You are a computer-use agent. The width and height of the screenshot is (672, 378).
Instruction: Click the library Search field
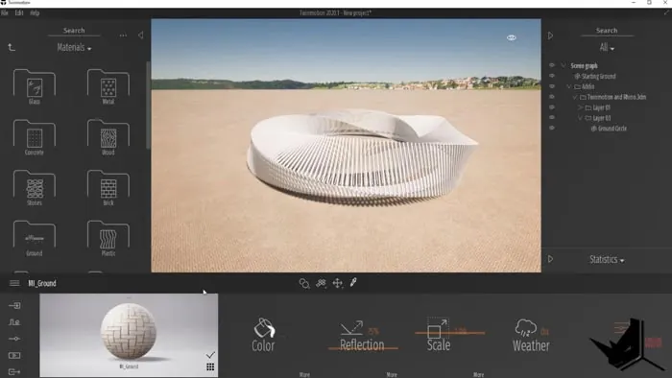pyautogui.click(x=74, y=31)
